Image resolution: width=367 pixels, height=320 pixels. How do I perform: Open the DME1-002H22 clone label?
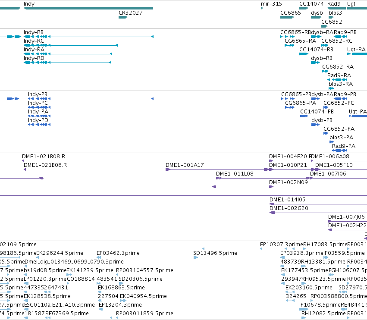pos(347,226)
